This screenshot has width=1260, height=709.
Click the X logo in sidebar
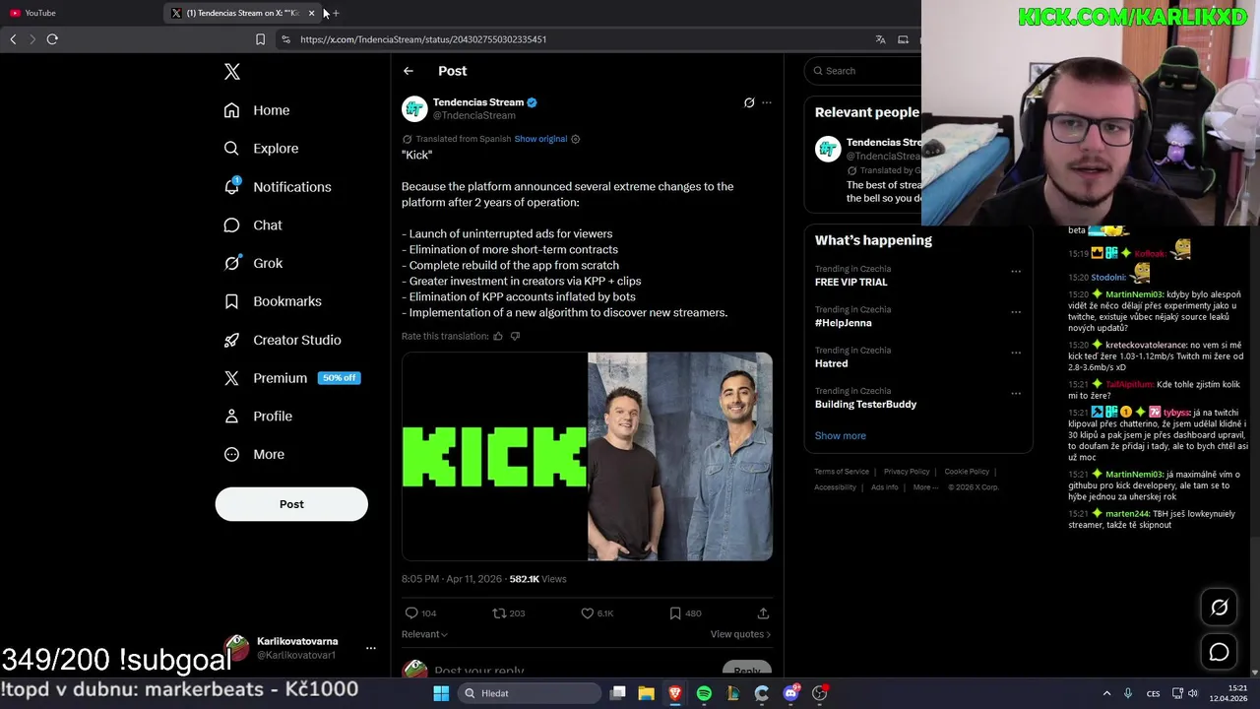coord(232,71)
